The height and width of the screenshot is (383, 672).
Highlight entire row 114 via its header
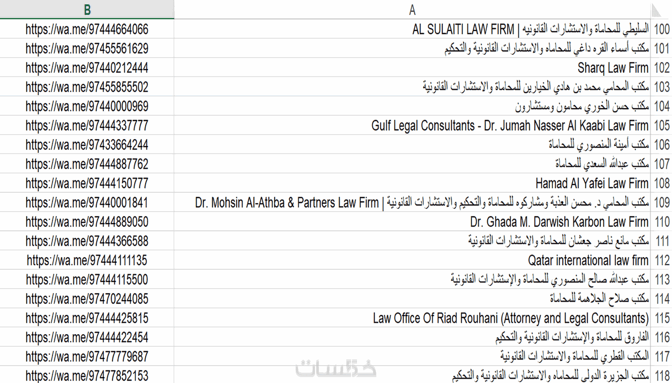pyautogui.click(x=662, y=299)
